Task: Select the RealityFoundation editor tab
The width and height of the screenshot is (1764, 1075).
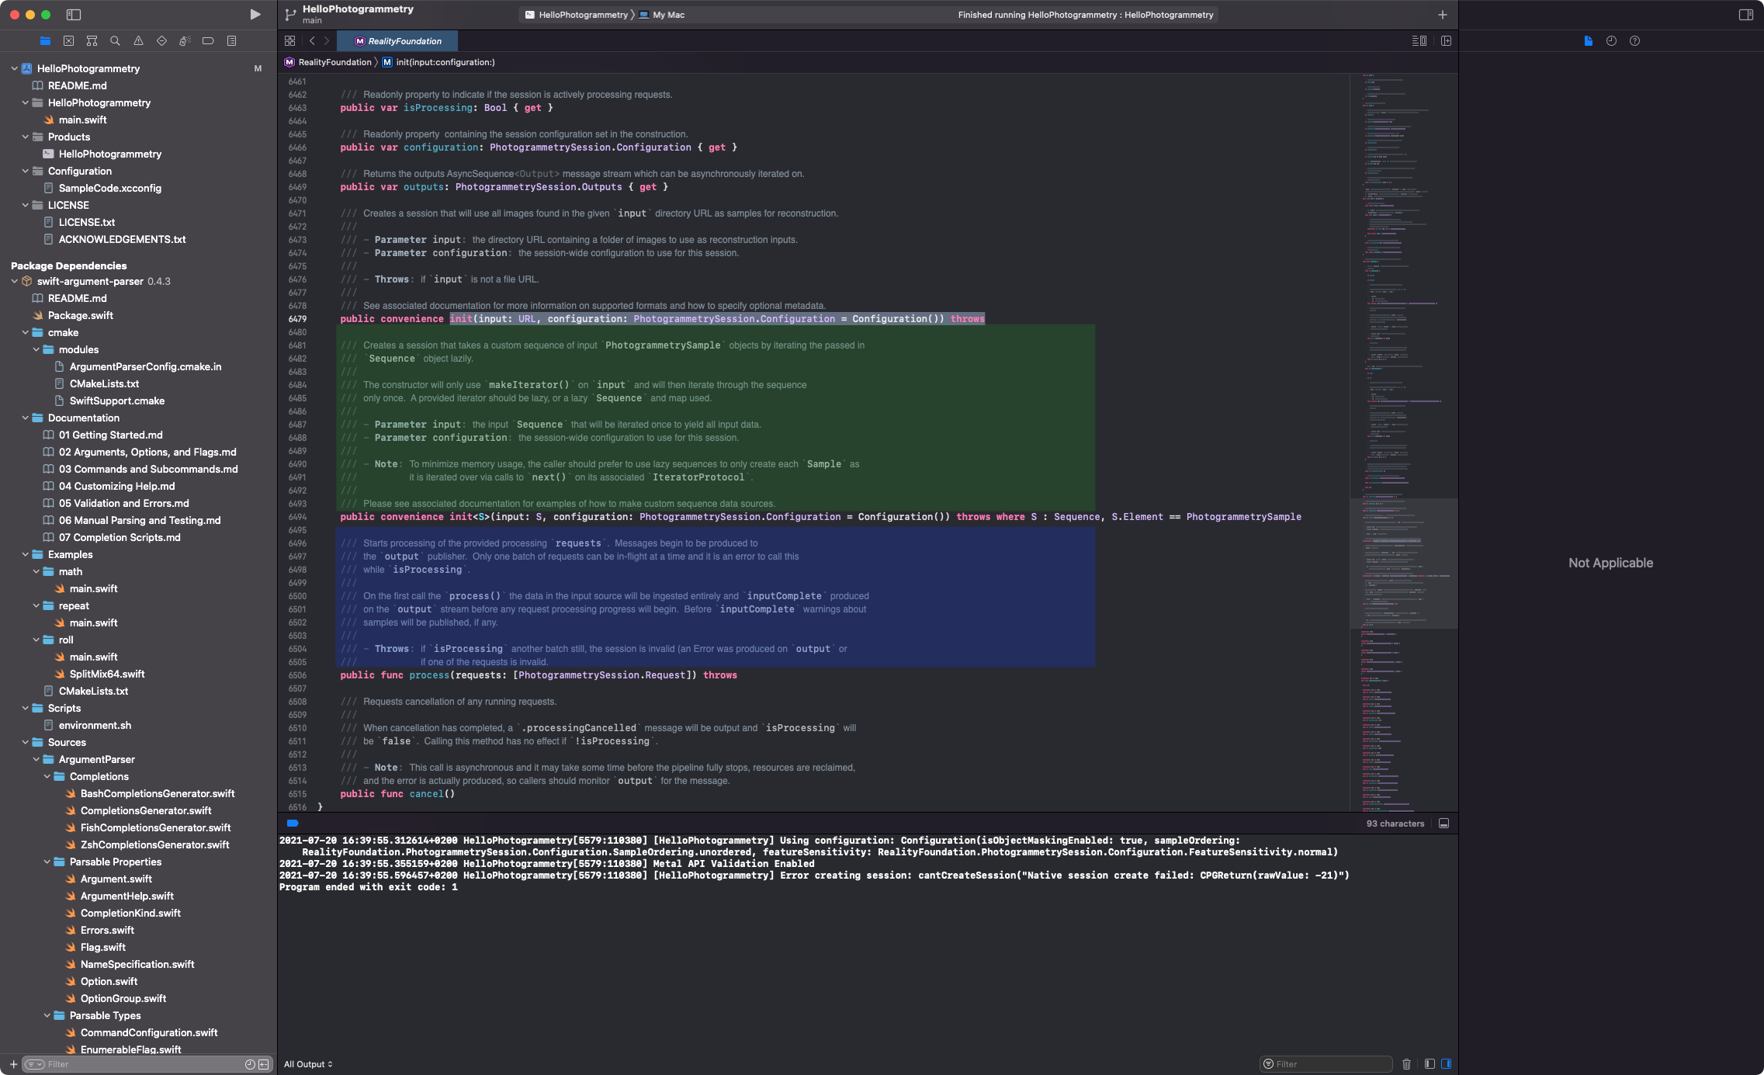Action: coord(397,40)
